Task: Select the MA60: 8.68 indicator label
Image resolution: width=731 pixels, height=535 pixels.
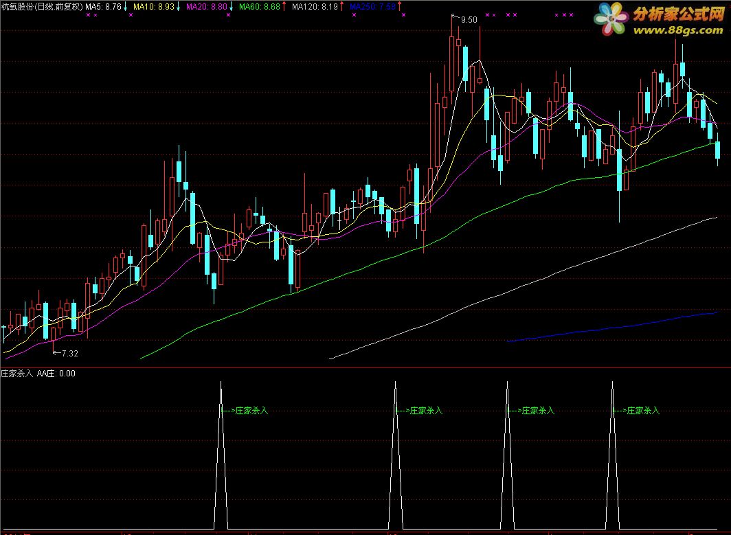Action: [x=260, y=7]
